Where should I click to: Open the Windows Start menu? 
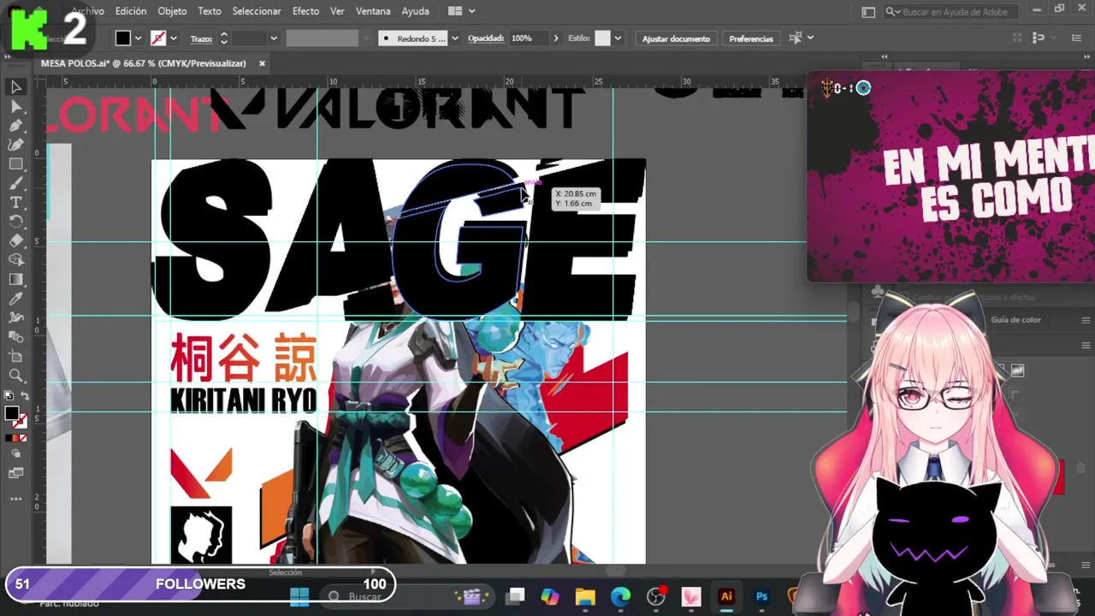[299, 597]
